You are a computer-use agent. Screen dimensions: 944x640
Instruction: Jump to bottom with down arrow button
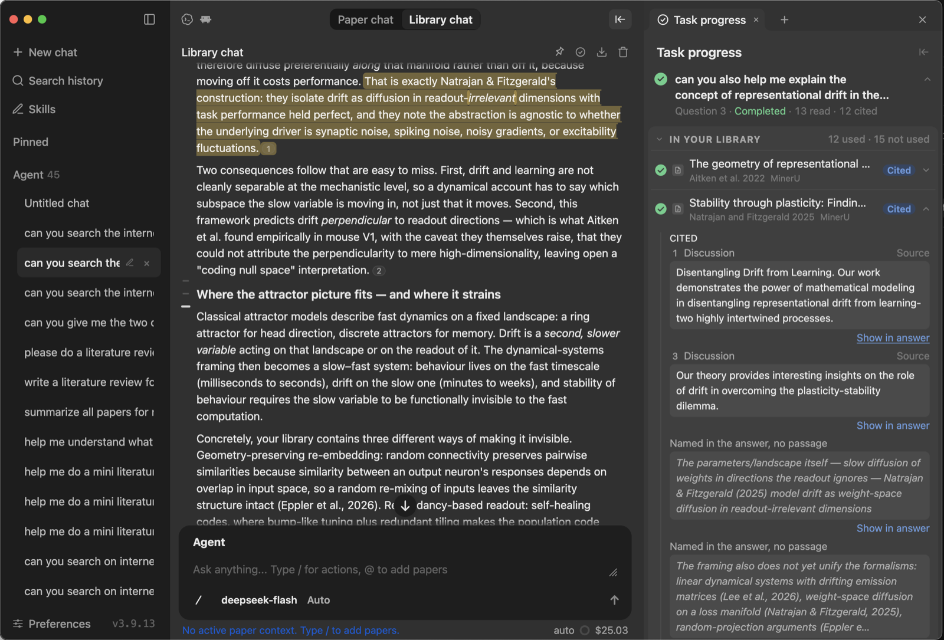pos(405,506)
